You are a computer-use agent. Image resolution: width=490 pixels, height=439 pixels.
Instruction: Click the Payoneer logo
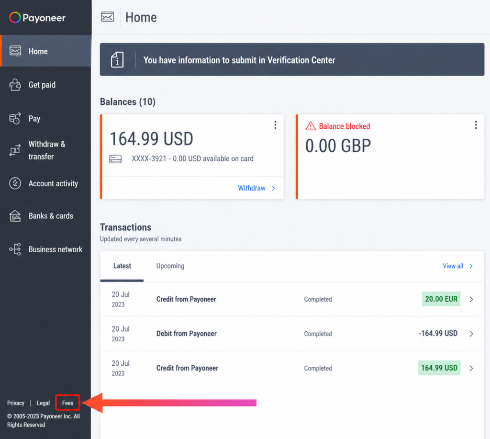tap(37, 18)
